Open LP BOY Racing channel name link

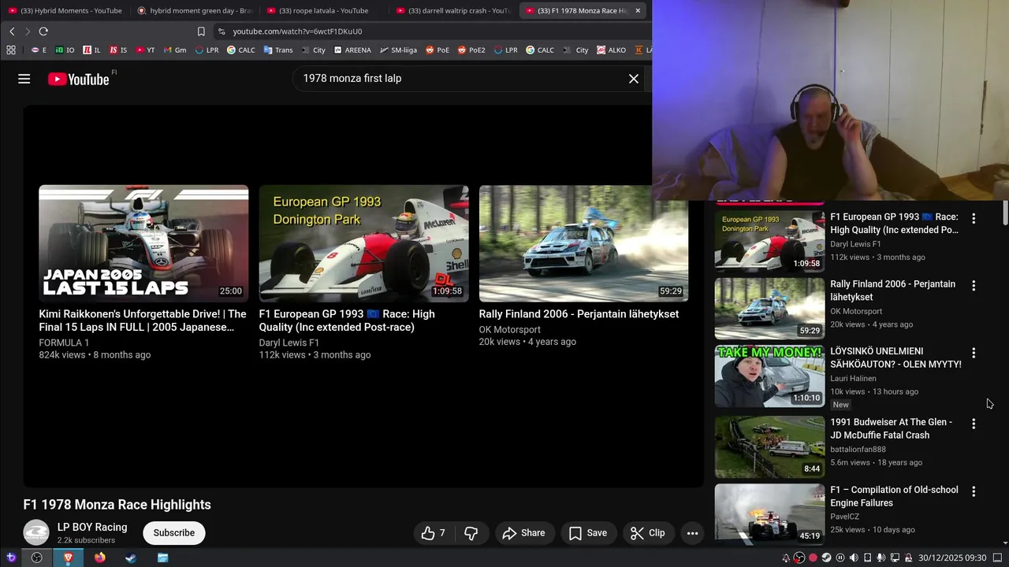[x=92, y=527]
